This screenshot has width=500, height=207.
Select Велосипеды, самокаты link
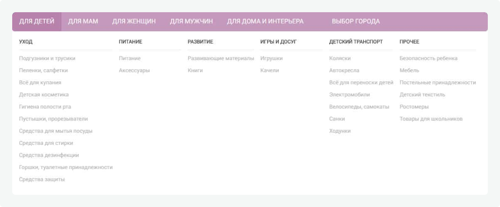[x=359, y=107]
